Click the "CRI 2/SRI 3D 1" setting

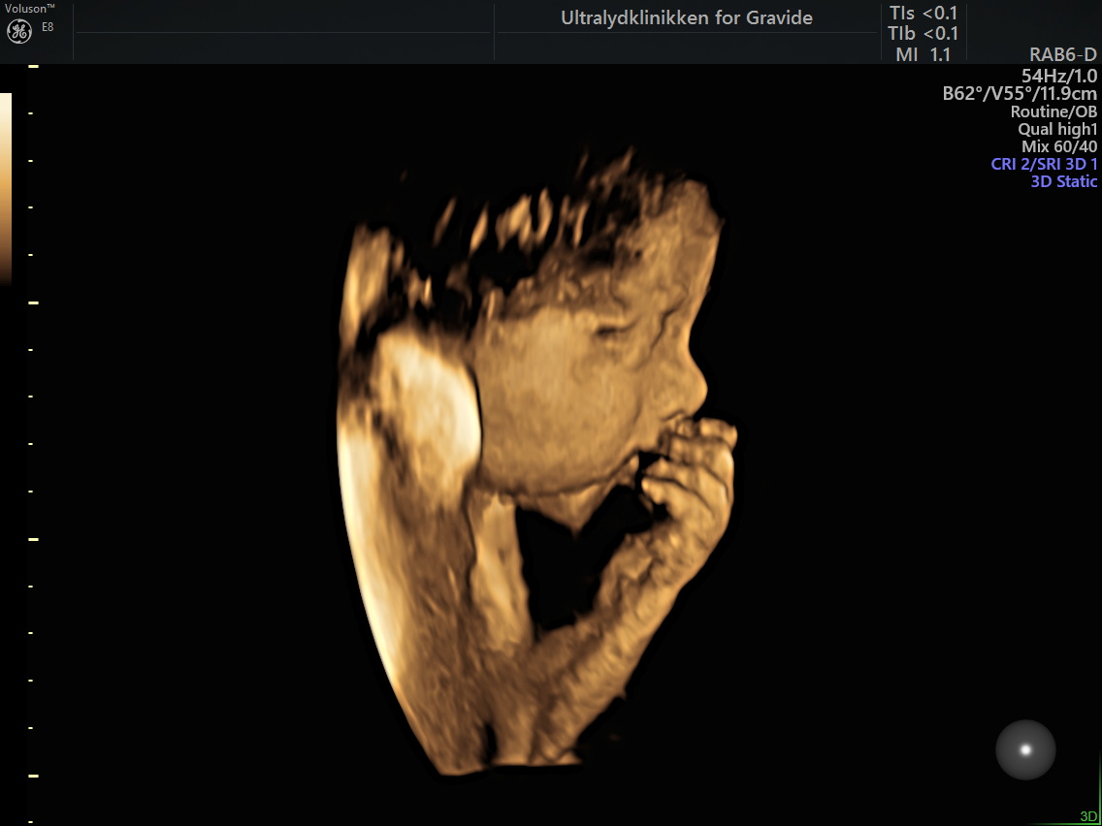point(1044,164)
